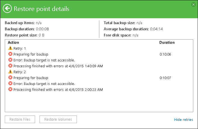Click the warning icon next to Retry: 1
Viewport: 198px width, 129px height.
pos(10,48)
